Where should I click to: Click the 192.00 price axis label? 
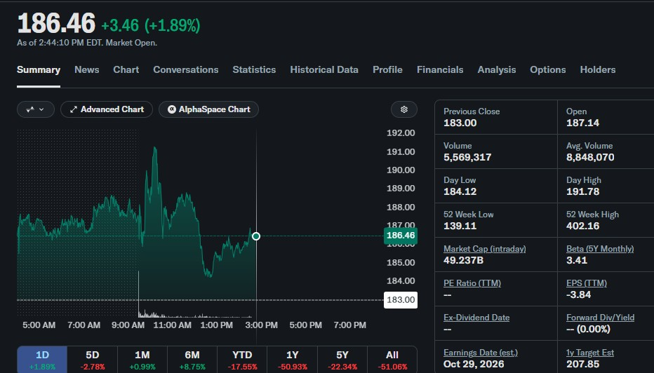point(401,133)
